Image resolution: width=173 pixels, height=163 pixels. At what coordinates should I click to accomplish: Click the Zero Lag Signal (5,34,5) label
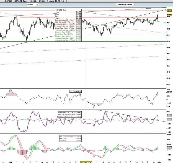point(69,114)
